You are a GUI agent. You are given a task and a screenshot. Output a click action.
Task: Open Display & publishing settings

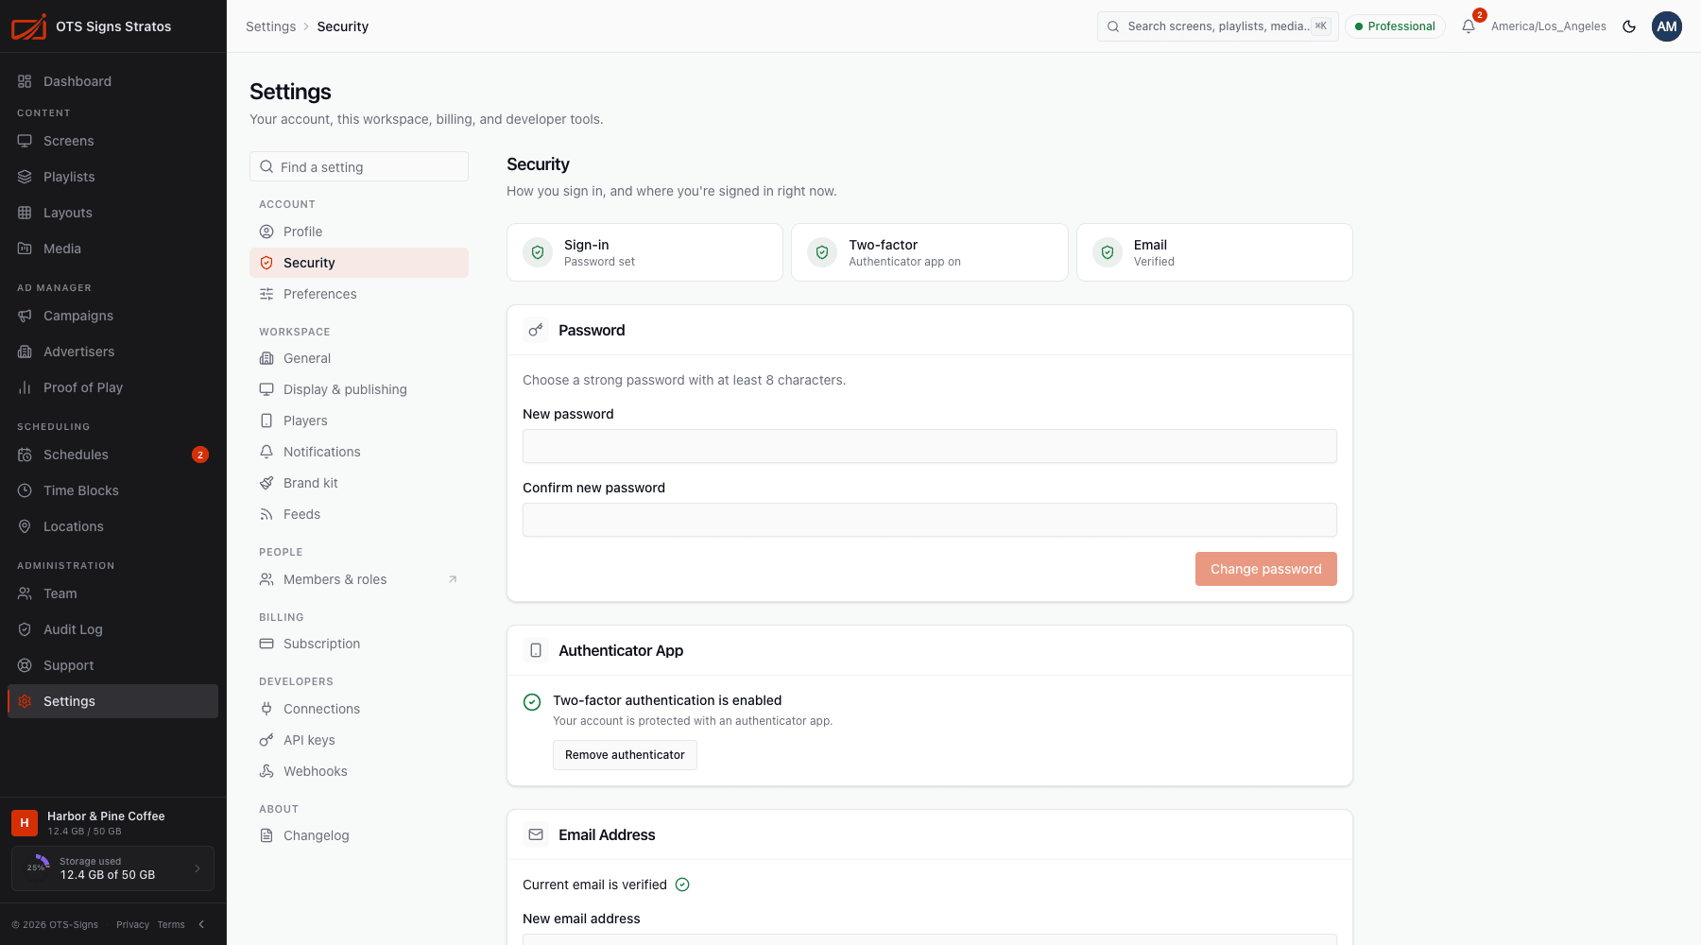click(359, 389)
